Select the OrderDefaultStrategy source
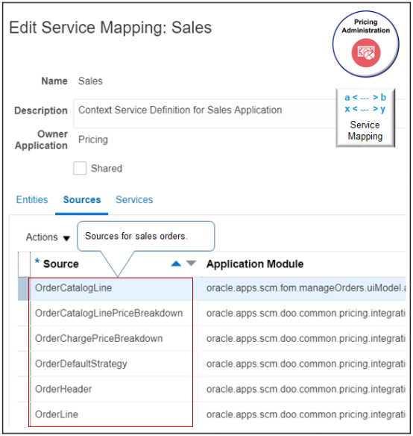Viewport: 413px width, 436px height. (81, 364)
